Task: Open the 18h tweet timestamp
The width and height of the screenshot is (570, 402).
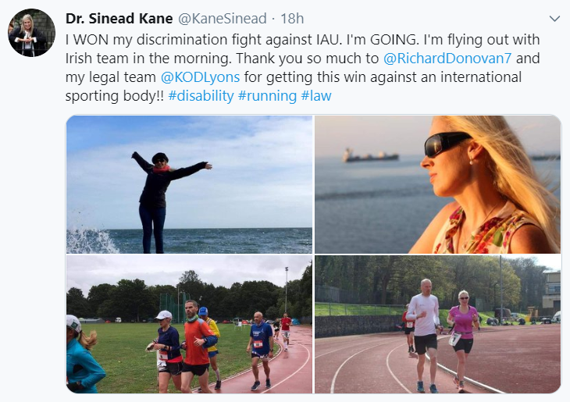Action: (292, 19)
